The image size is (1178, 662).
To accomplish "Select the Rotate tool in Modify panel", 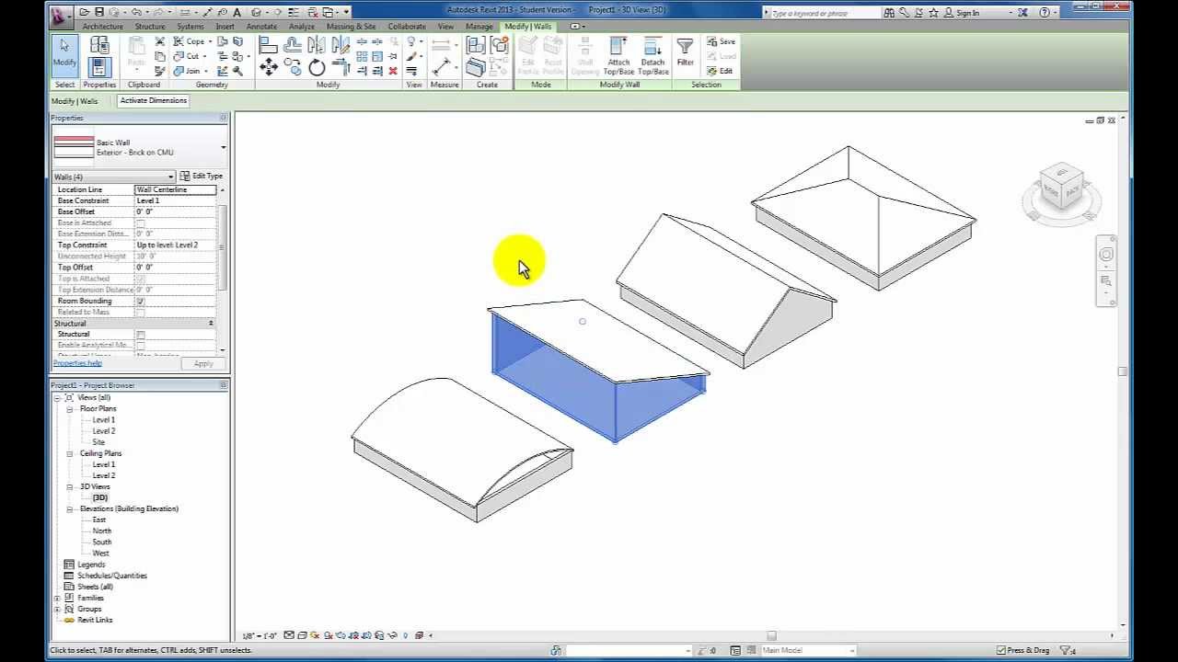I will [x=317, y=67].
